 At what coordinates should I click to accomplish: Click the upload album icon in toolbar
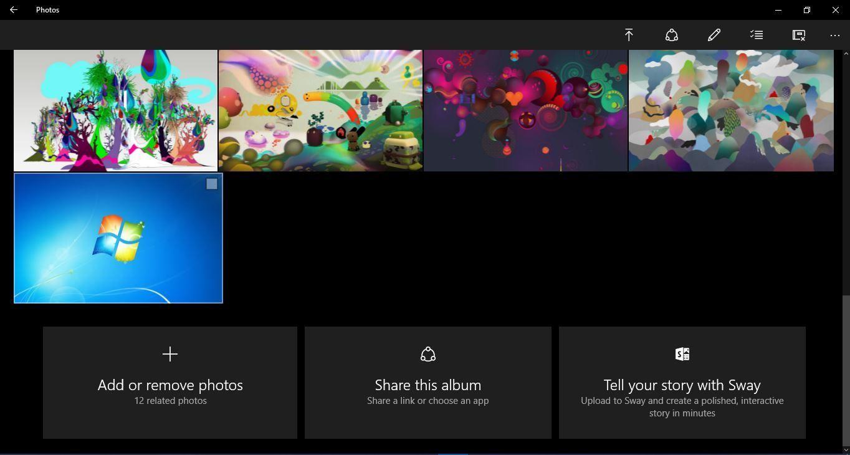point(629,35)
